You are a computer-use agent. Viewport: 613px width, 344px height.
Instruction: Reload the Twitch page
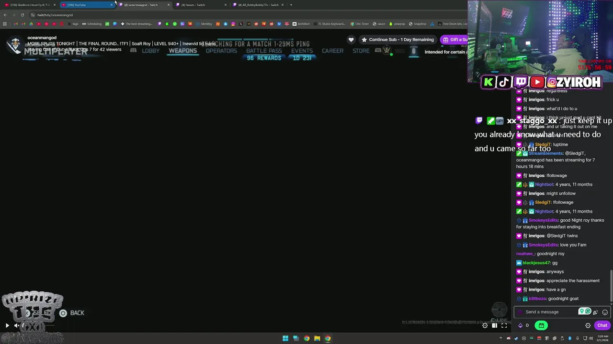coord(22,15)
